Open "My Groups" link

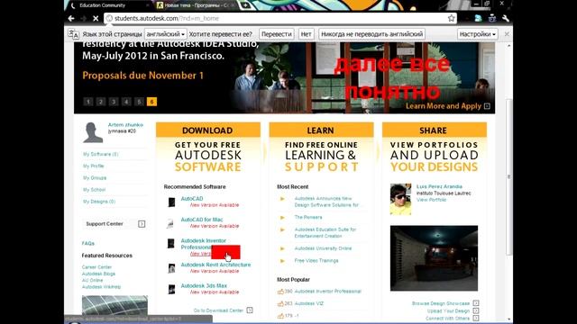(x=95, y=178)
